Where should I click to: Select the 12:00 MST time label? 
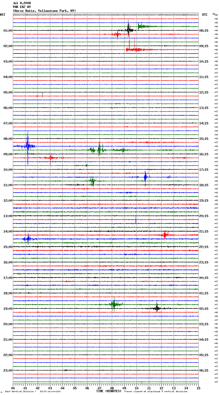(x=8, y=201)
